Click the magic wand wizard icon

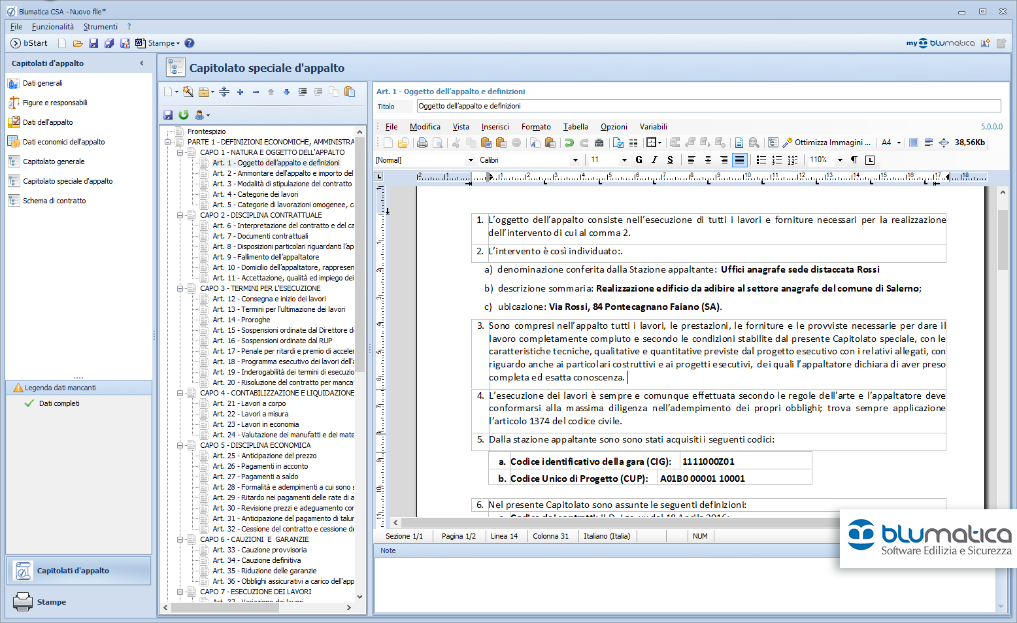point(188,92)
